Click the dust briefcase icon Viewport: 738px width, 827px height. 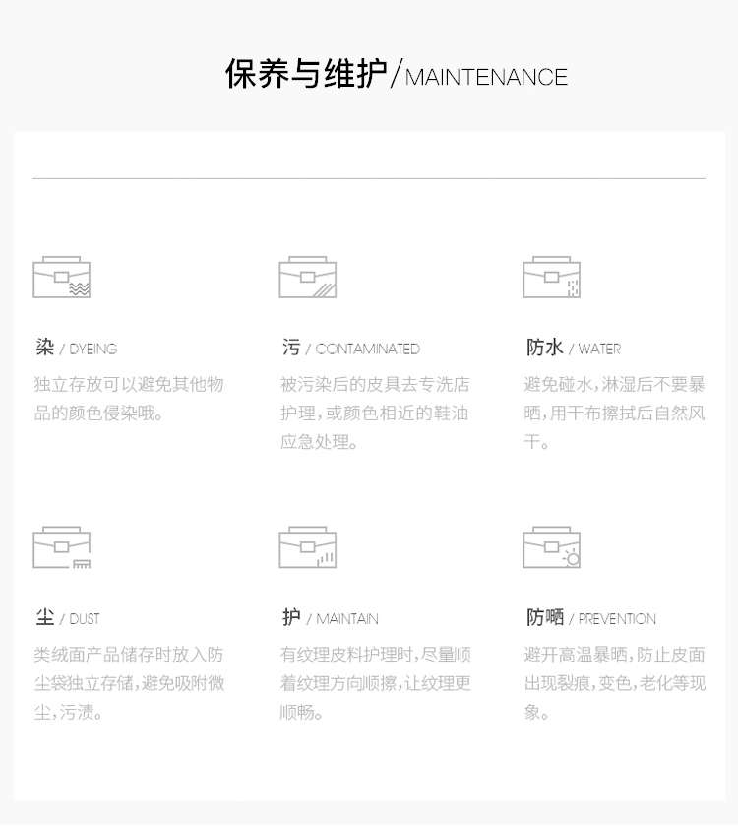pos(61,547)
